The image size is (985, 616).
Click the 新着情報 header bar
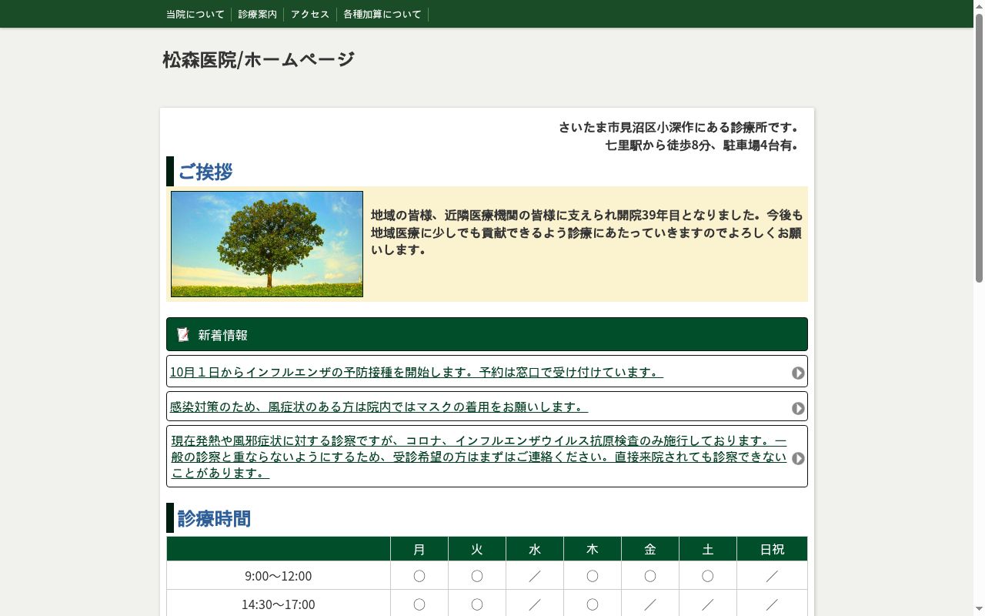point(487,334)
